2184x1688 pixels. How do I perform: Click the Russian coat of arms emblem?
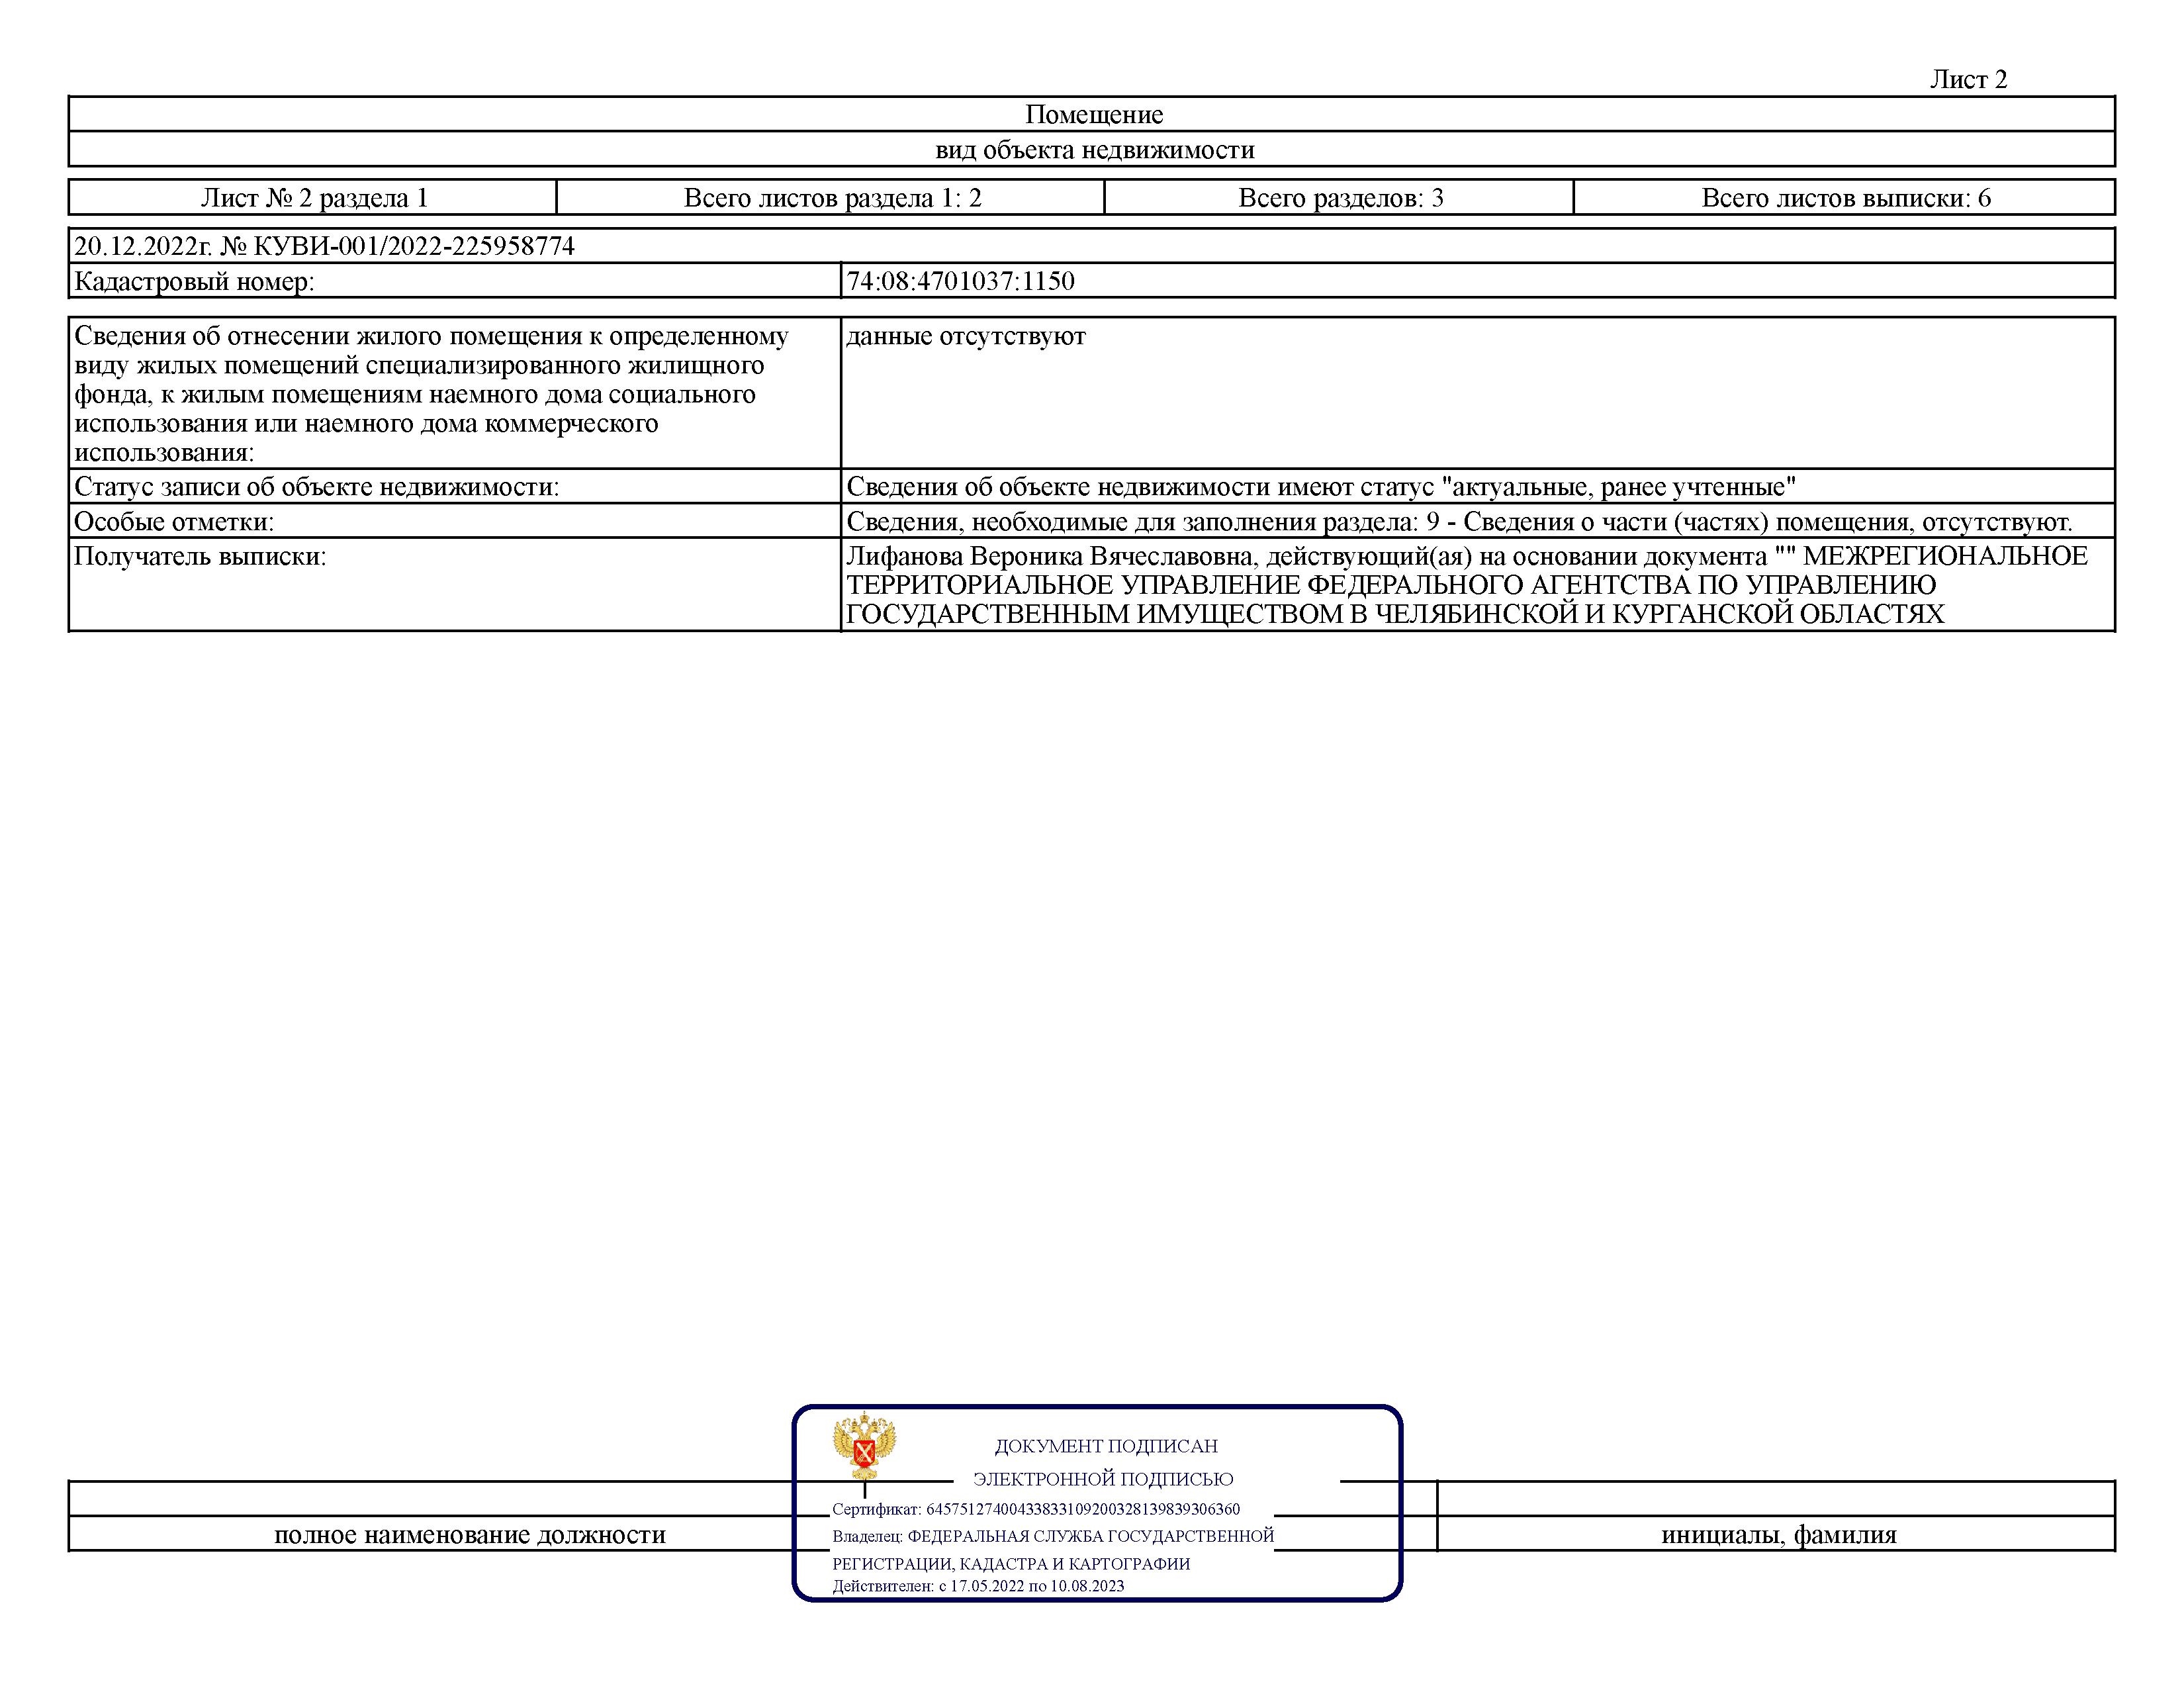pos(864,1446)
